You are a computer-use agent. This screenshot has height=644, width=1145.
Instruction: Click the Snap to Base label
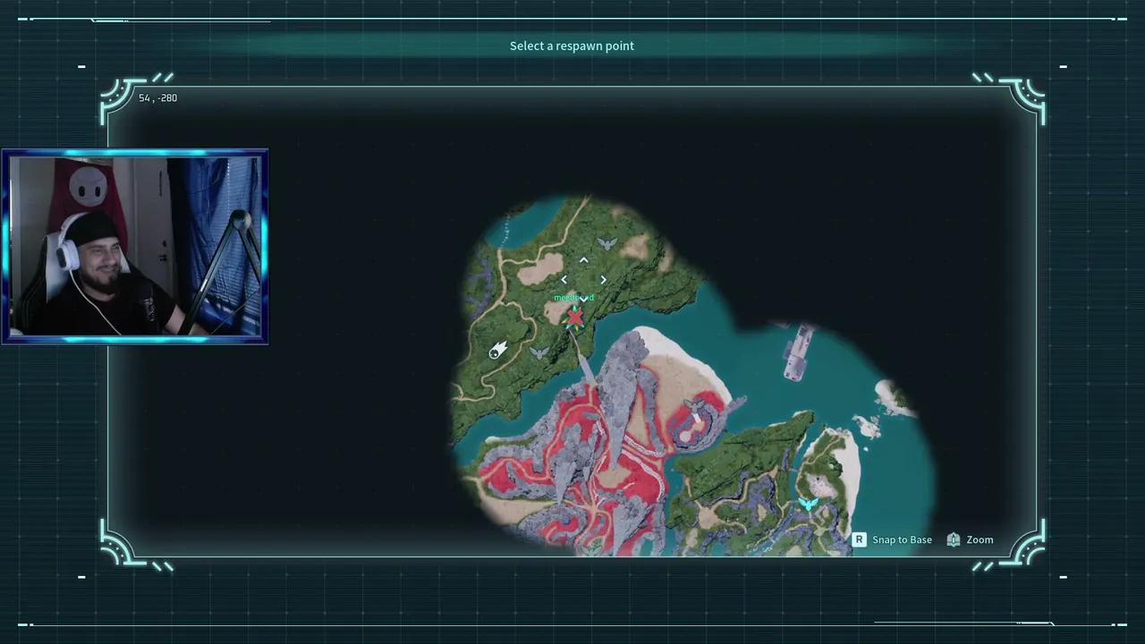(902, 539)
